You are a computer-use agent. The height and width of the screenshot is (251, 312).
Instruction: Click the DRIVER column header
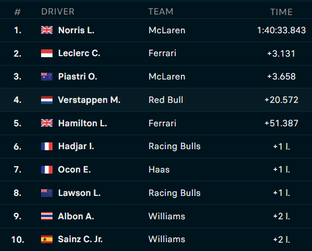(58, 11)
